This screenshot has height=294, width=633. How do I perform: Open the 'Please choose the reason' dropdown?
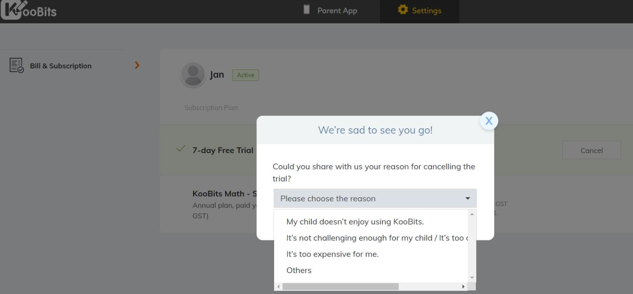click(375, 198)
